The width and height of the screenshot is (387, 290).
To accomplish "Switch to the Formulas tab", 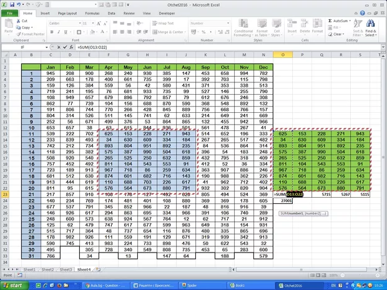I will click(92, 13).
